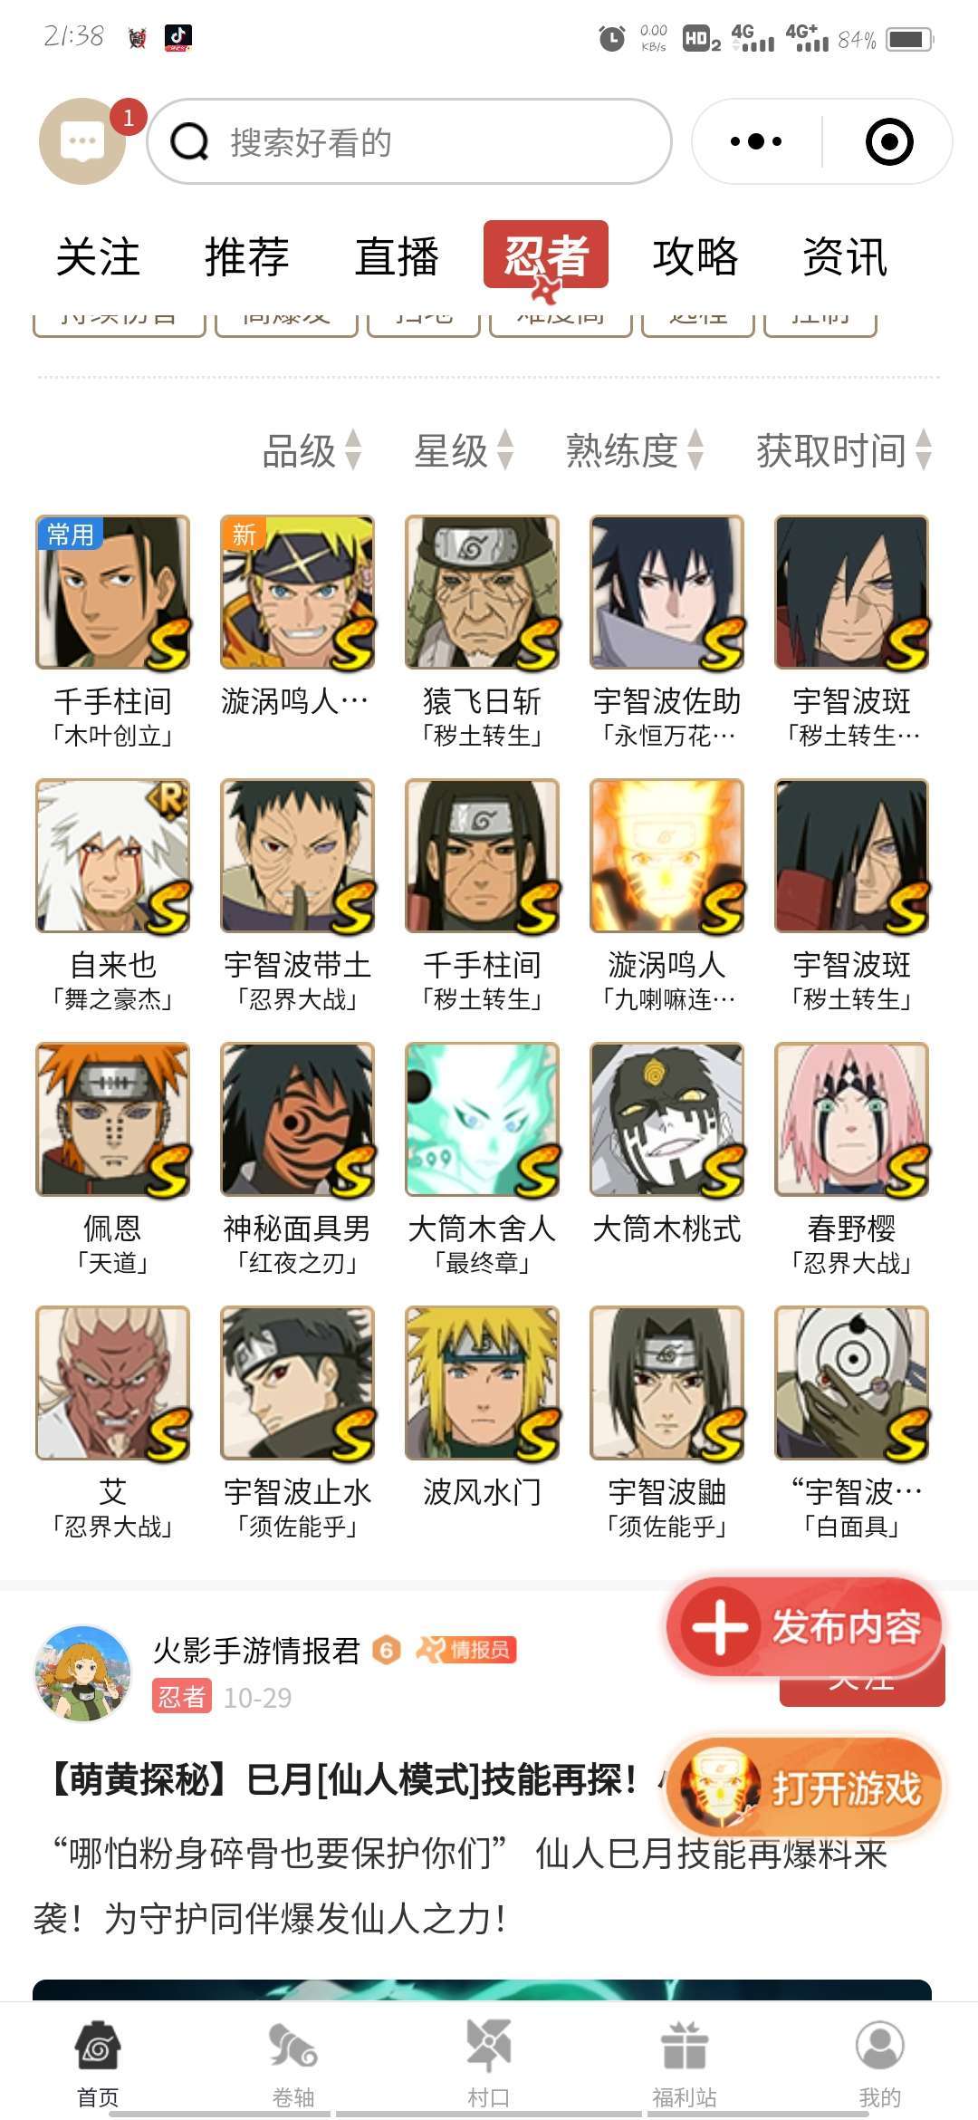
Task: Go to 首页 home icon
Action: point(98,2047)
